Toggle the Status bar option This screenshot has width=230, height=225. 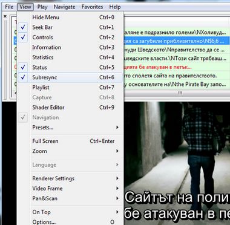[70, 67]
